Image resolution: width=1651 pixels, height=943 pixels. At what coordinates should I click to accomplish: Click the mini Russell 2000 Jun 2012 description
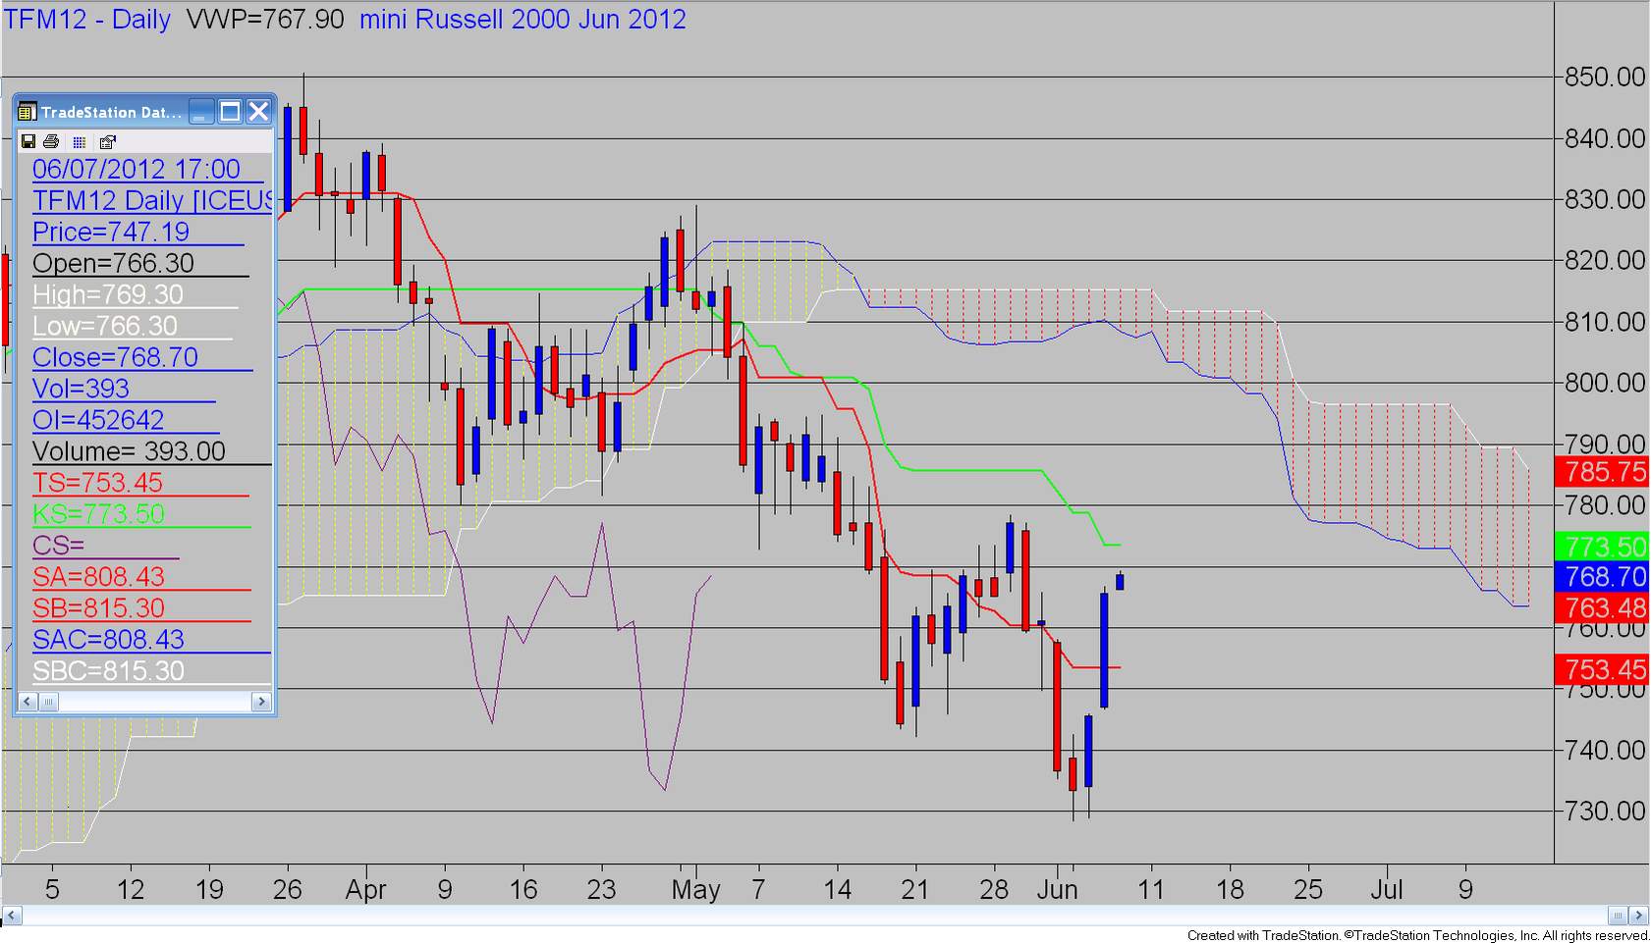pos(523,20)
